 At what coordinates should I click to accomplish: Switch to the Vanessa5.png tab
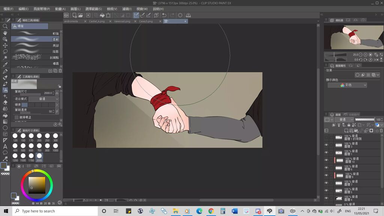tap(122, 21)
